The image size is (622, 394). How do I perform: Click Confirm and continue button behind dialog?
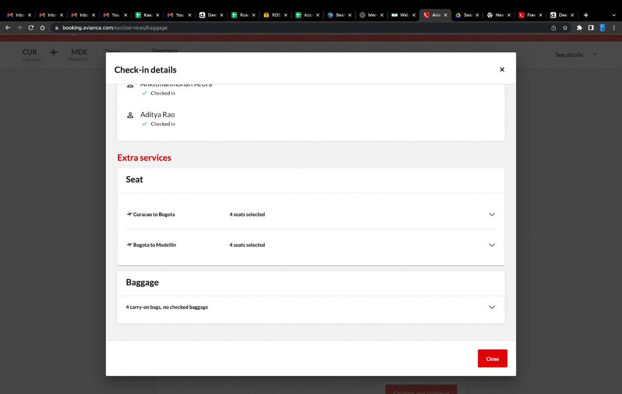pyautogui.click(x=421, y=389)
